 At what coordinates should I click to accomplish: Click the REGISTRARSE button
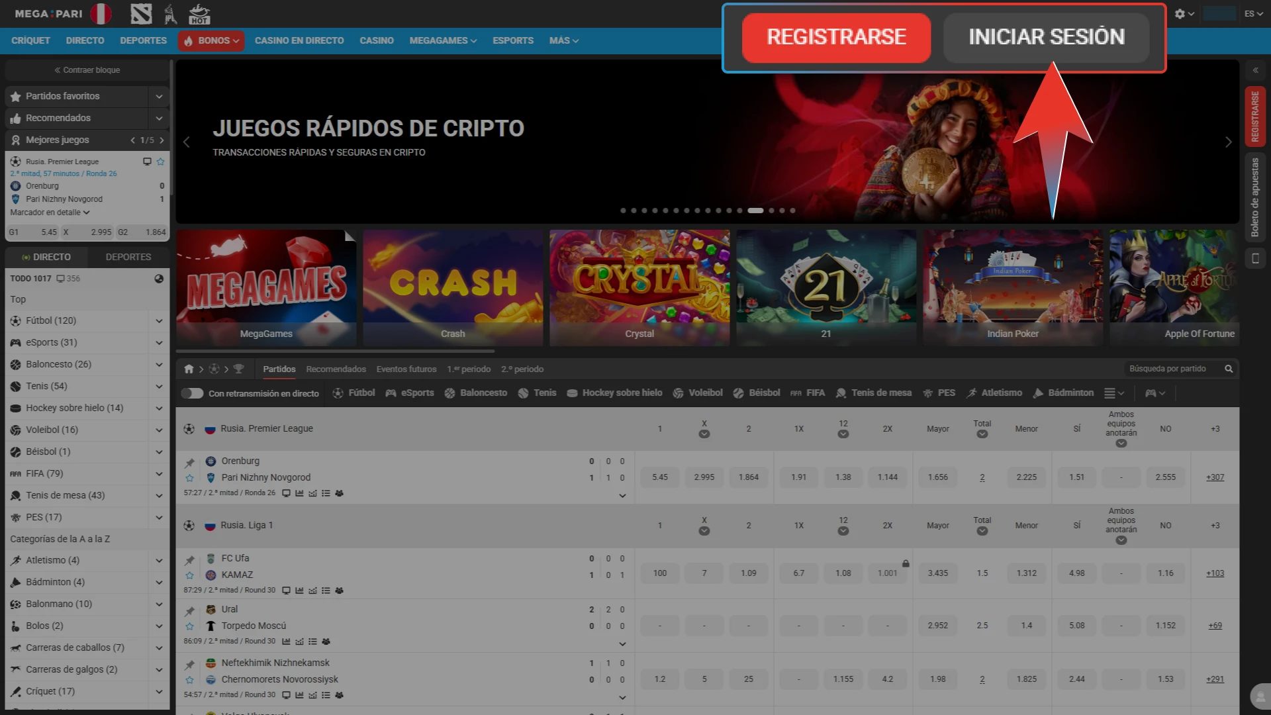(x=835, y=38)
